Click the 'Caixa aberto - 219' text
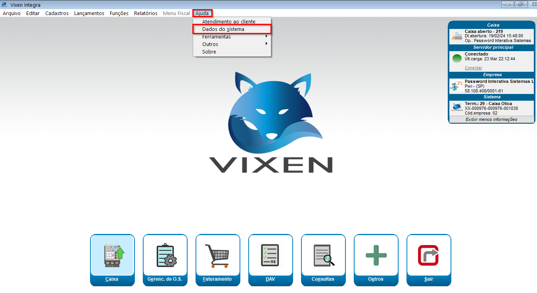 484,31
